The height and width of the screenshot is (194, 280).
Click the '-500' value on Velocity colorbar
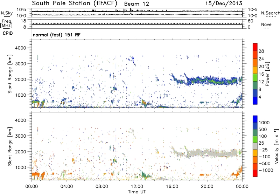265,163
